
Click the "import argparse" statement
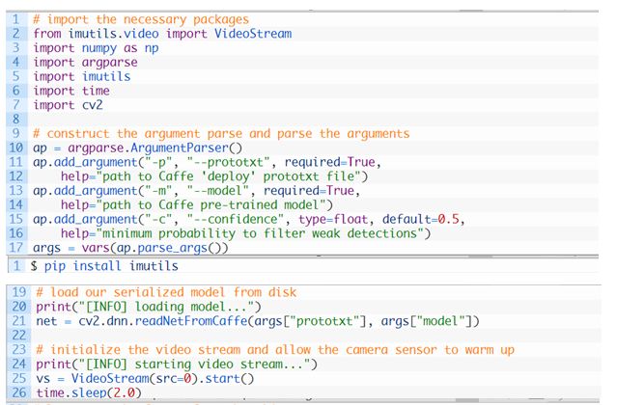85,63
